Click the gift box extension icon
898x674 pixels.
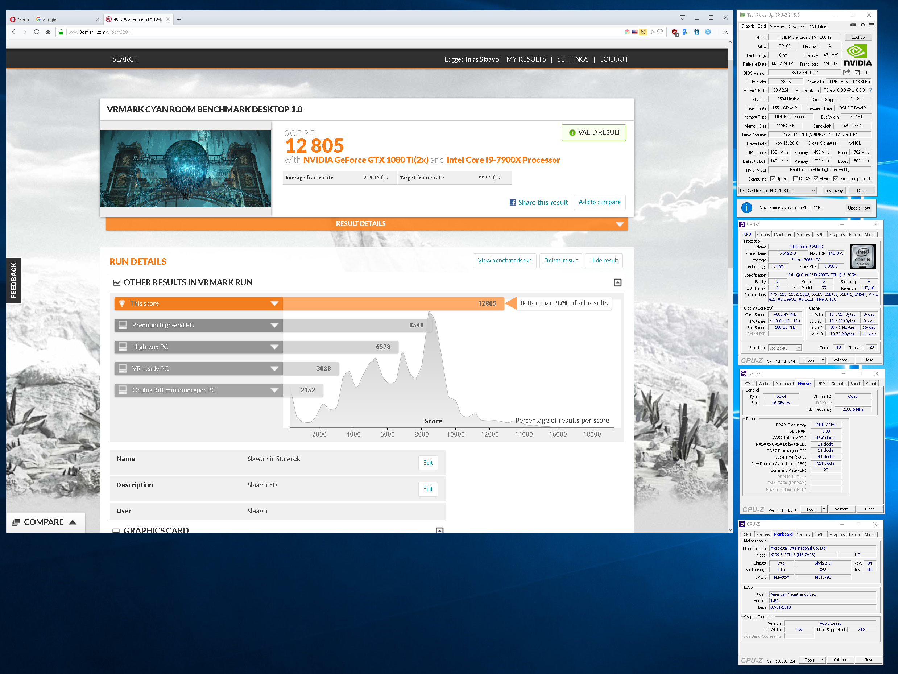pyautogui.click(x=697, y=32)
